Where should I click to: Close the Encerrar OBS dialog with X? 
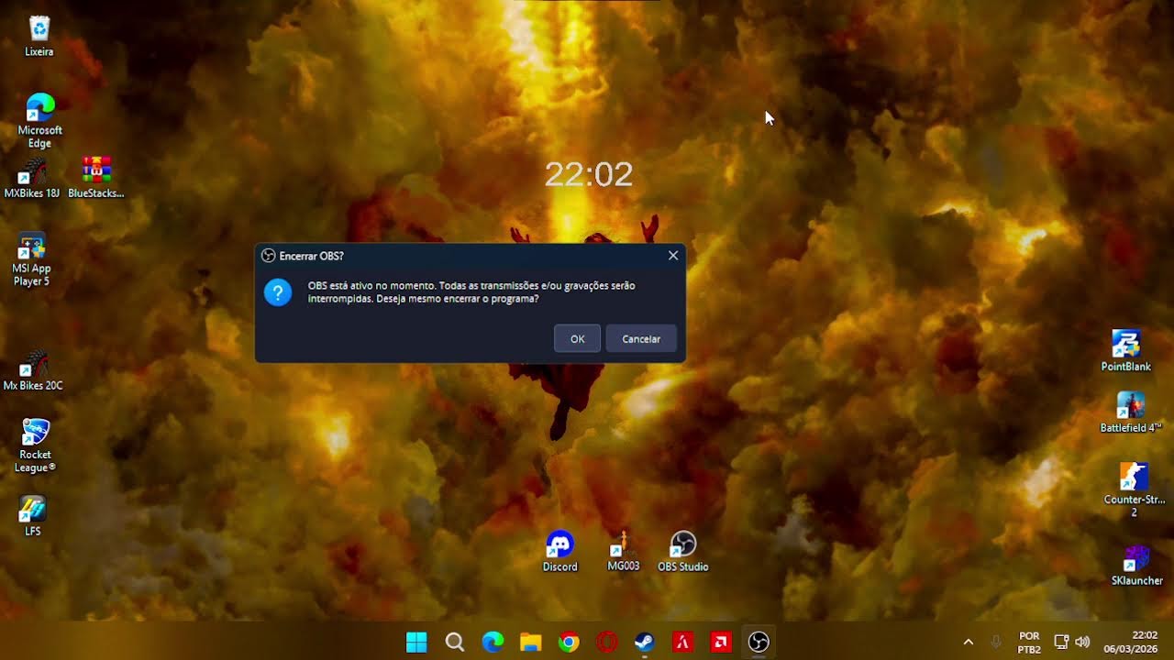(673, 256)
